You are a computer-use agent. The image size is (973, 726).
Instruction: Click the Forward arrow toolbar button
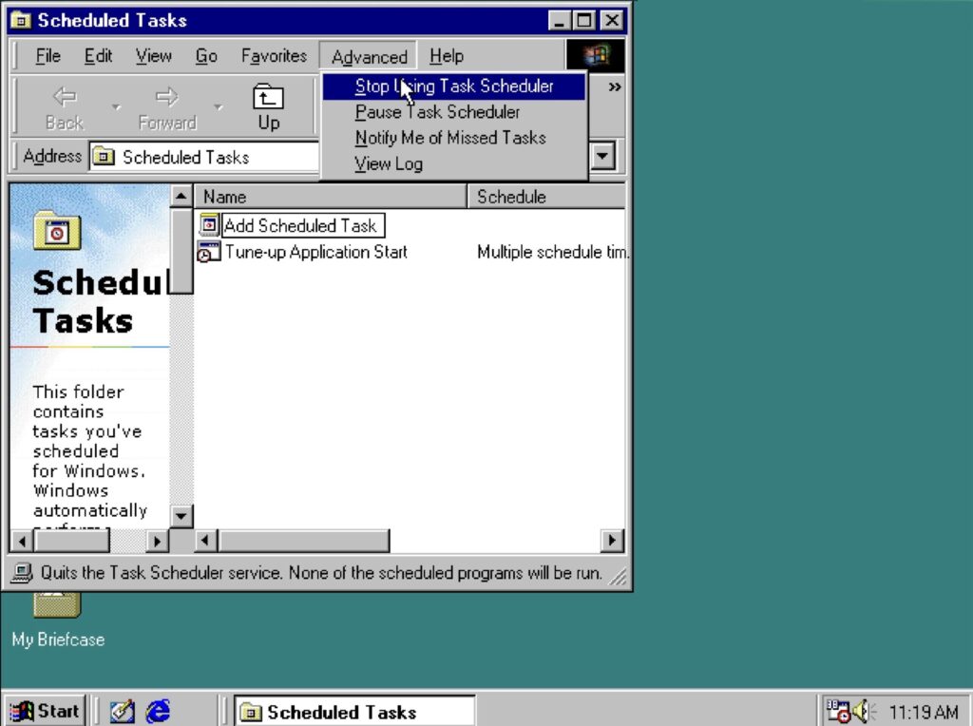(x=167, y=106)
